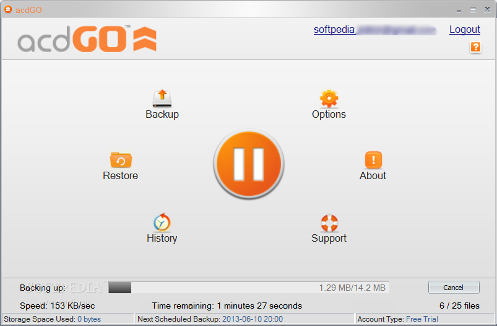Viewport: 497px width, 326px height.
Task: Click the Time remaining text
Action: coord(227,306)
